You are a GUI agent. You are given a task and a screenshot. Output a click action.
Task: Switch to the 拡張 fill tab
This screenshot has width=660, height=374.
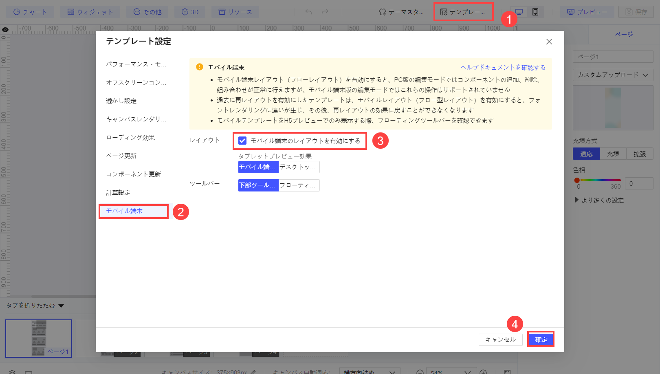(639, 154)
